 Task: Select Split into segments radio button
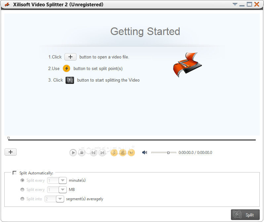(22, 199)
